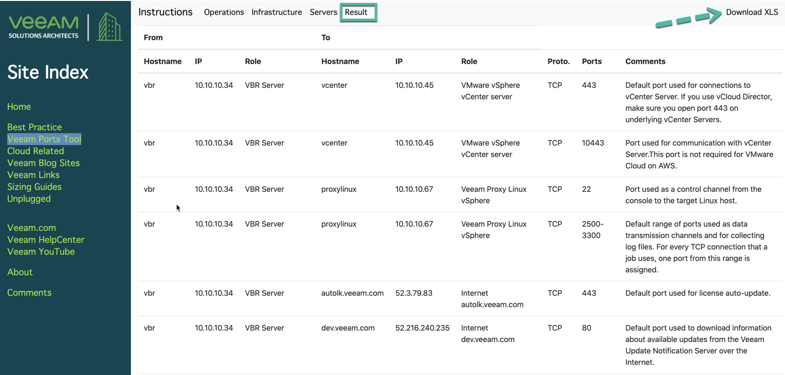Click the Proto. column header
Screen dimensions: 785x375
point(559,61)
